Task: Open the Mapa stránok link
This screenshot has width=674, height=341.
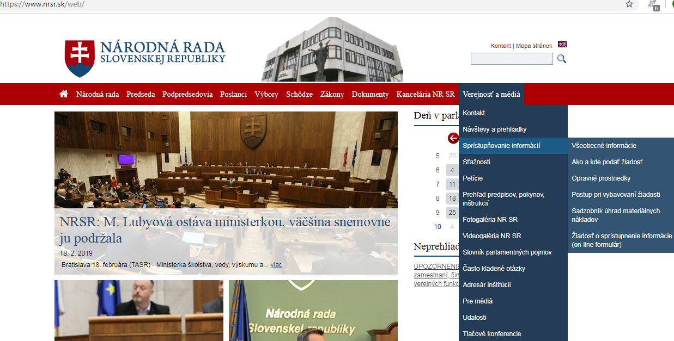Action: (x=534, y=46)
